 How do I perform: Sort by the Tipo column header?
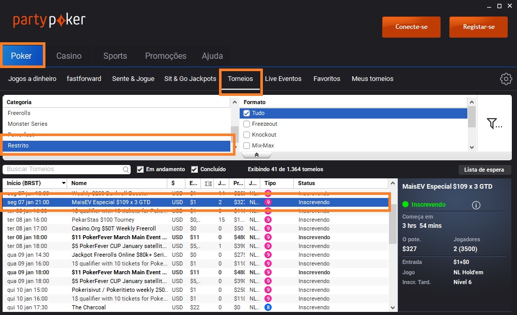[277, 183]
